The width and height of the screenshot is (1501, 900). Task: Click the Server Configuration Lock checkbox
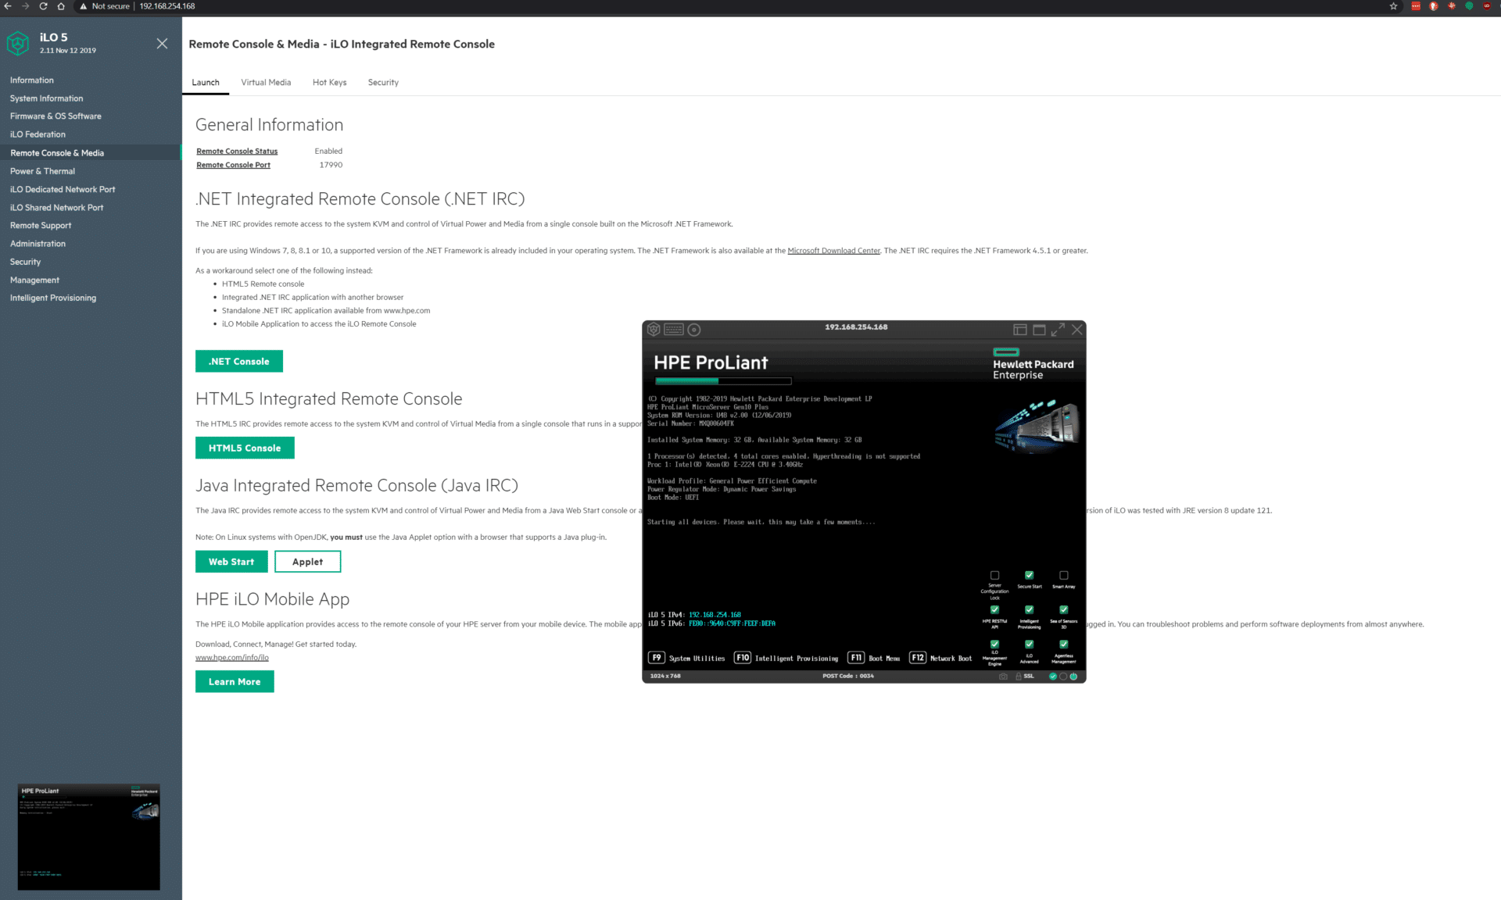point(994,576)
